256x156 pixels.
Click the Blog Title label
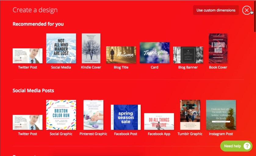[x=121, y=67]
